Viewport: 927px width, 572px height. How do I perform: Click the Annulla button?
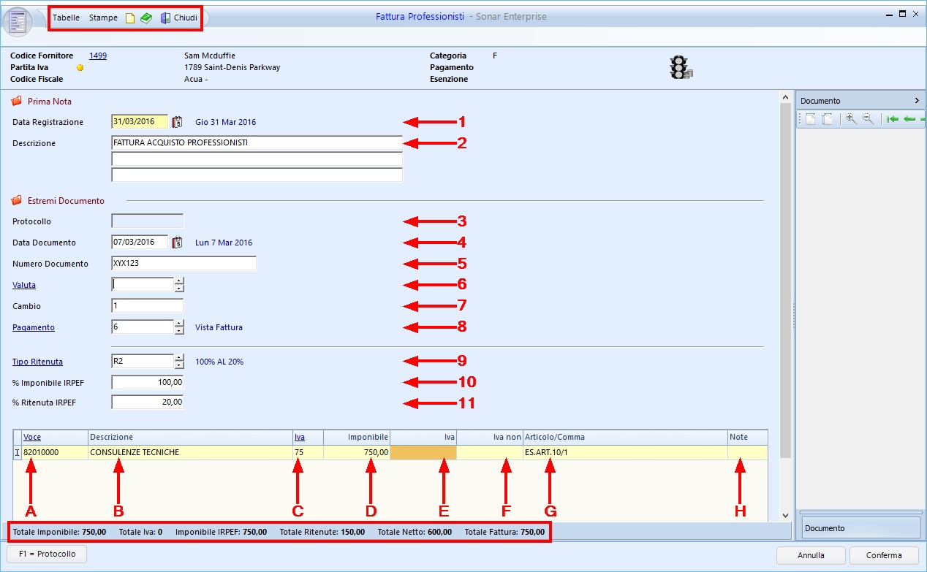click(x=811, y=555)
